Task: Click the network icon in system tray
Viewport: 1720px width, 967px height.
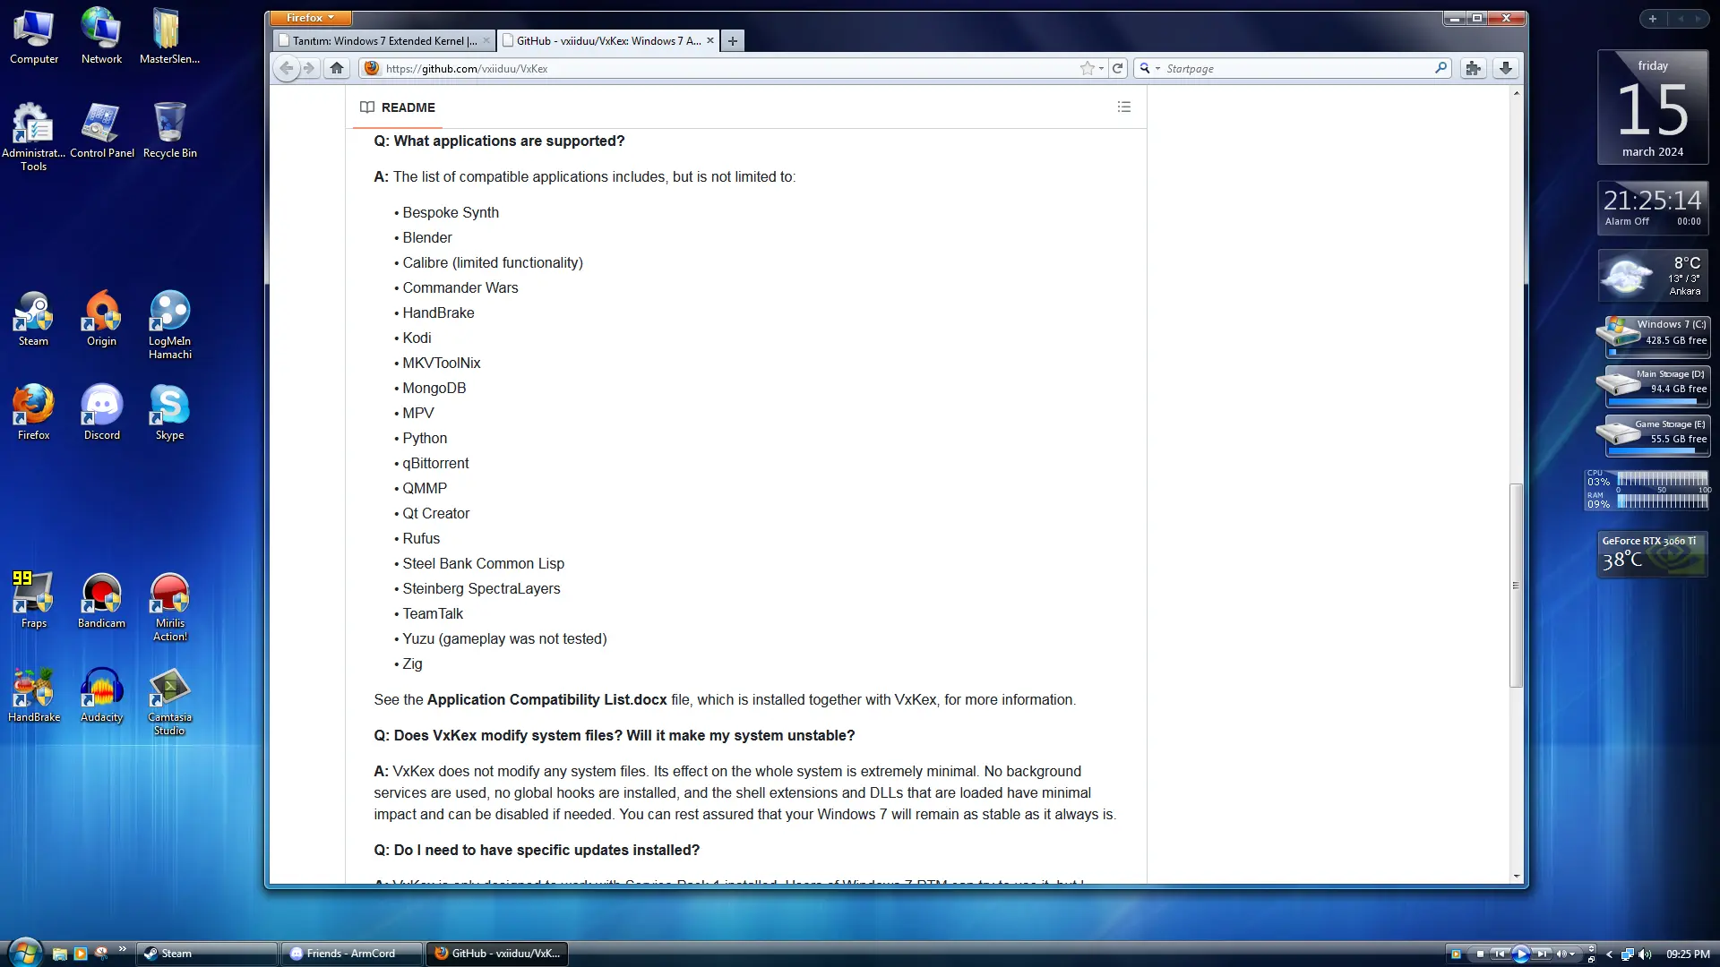Action: pos(1628,954)
